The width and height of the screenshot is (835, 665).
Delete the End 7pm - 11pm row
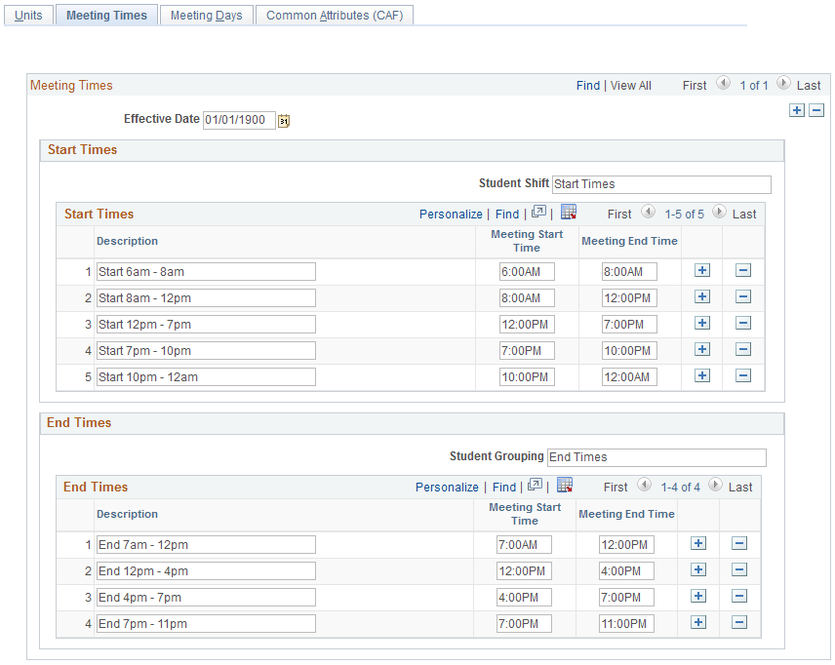(x=740, y=622)
